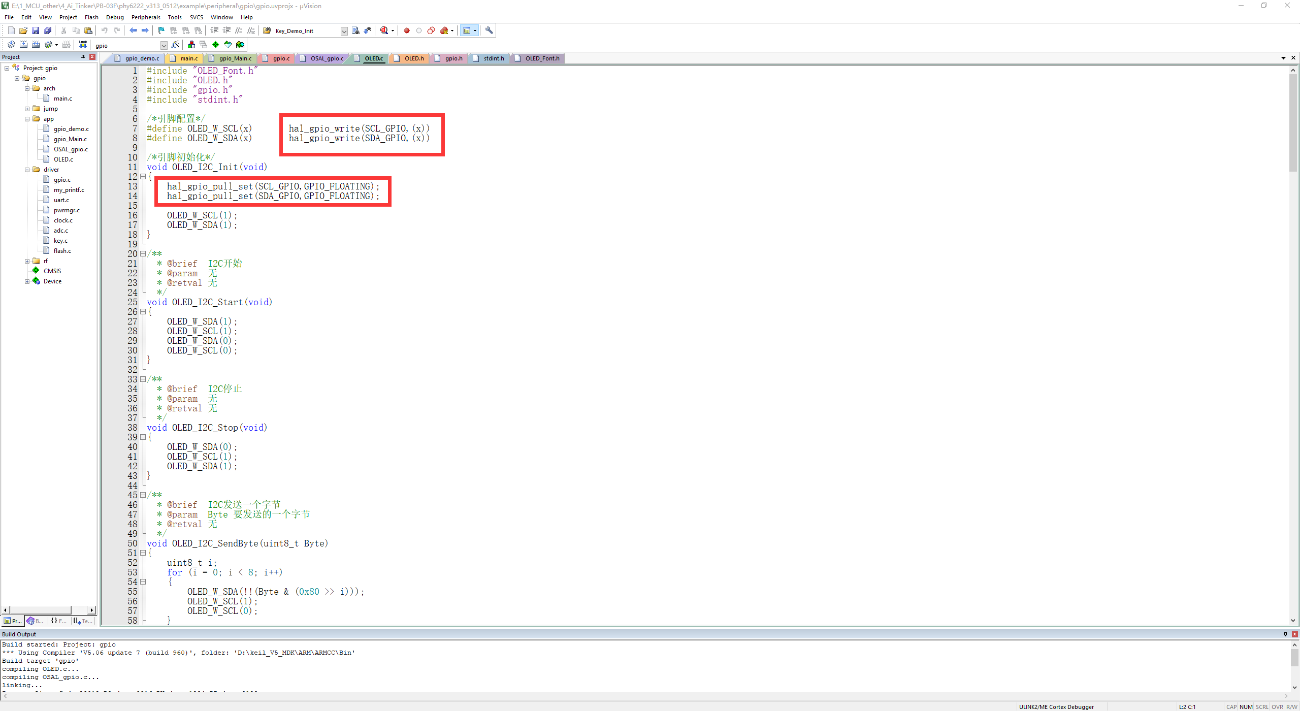The width and height of the screenshot is (1300, 711).
Task: Click the Build target toolbar icon
Action: click(23, 45)
